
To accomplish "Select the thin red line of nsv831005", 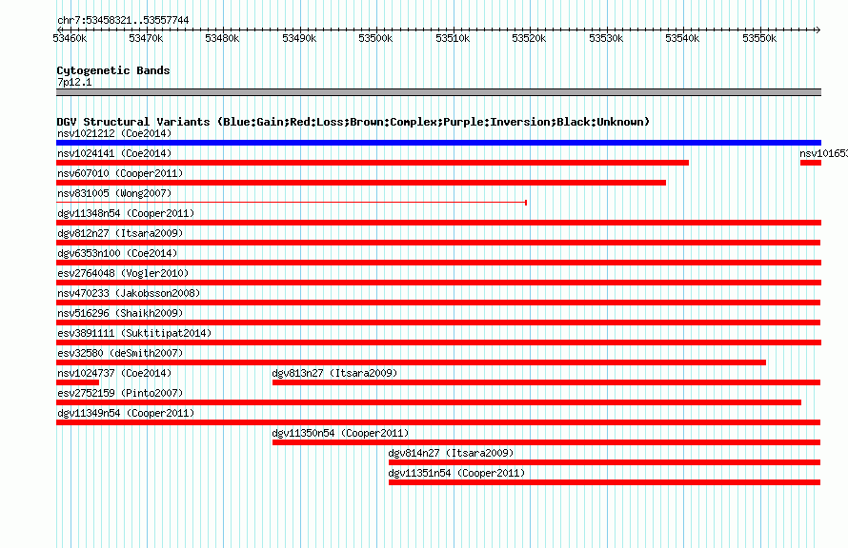I will (x=292, y=203).
